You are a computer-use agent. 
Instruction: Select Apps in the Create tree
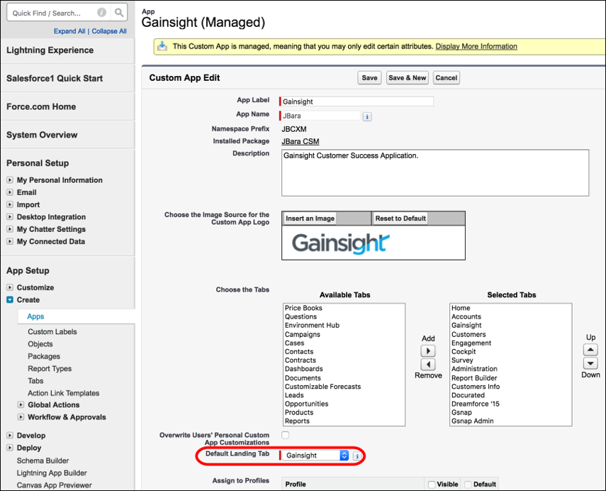tap(35, 316)
